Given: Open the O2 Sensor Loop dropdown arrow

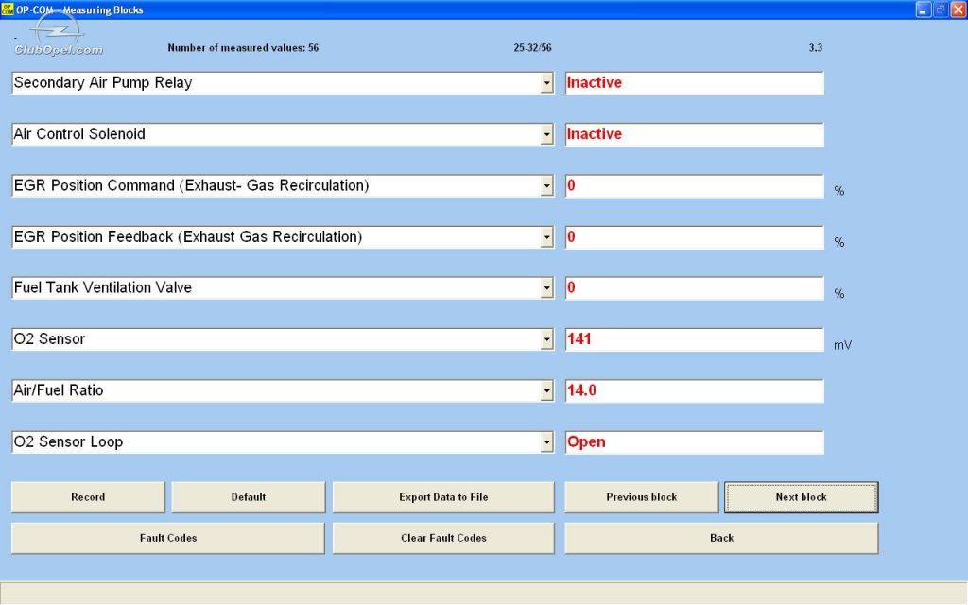Looking at the screenshot, I should coord(546,442).
